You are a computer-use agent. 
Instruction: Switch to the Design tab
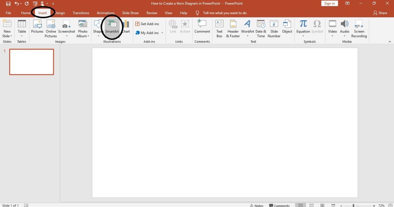click(x=60, y=13)
